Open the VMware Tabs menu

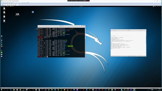tap(10, 3)
